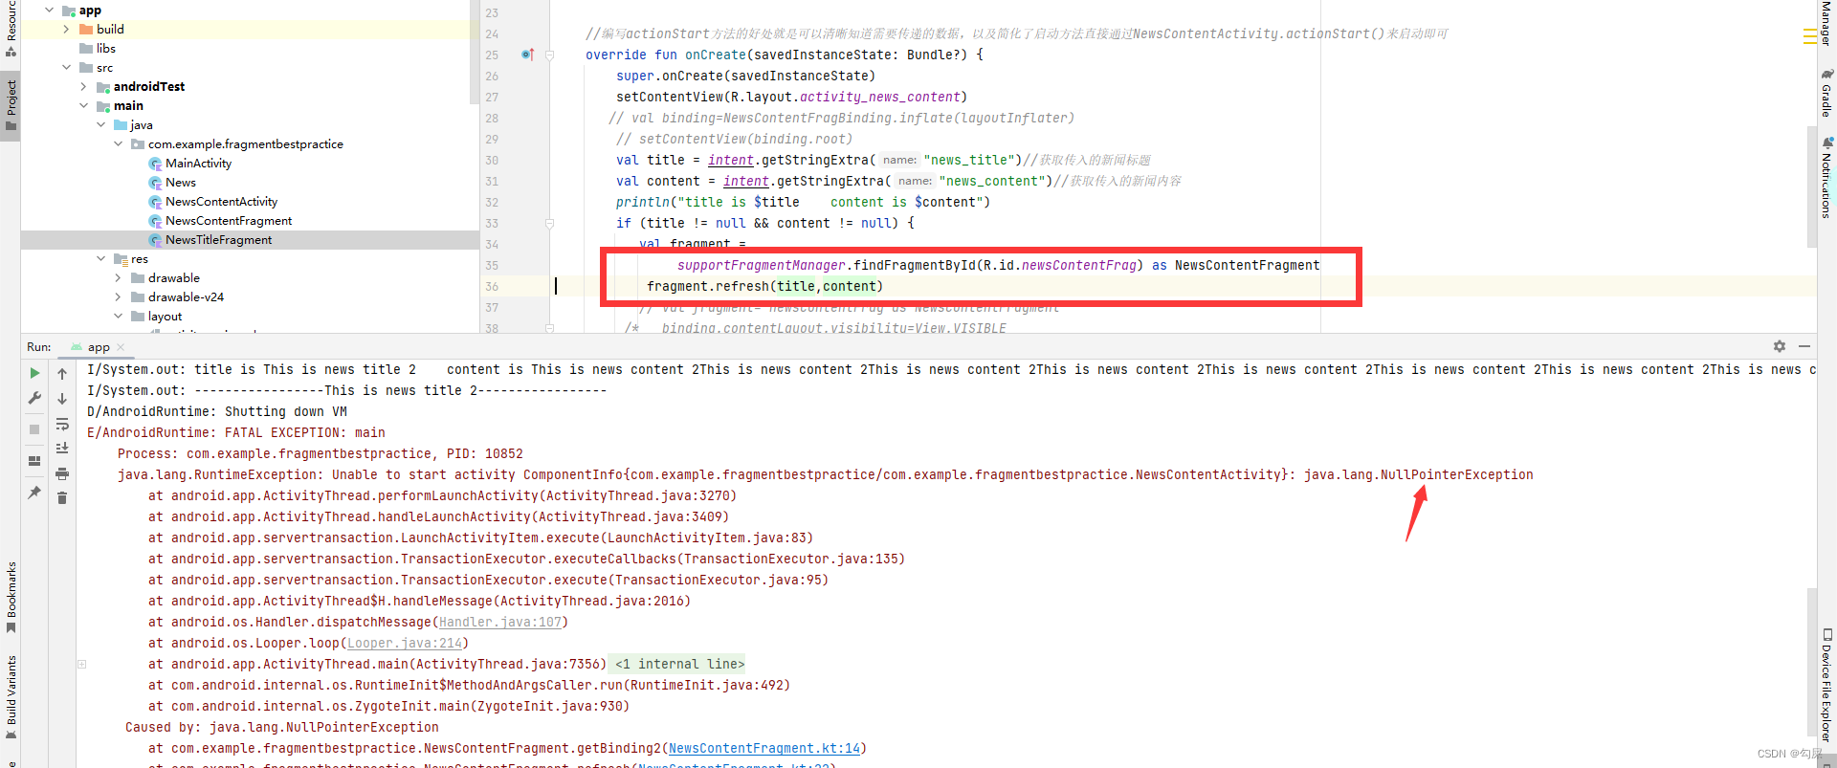Open the Project tool window tab
The image size is (1837, 768).
[x=11, y=105]
